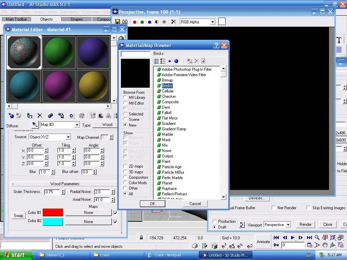Screen dimensions: 347x260
Task: Toggle Percent Snap magnet icon
Action: (x=240, y=246)
